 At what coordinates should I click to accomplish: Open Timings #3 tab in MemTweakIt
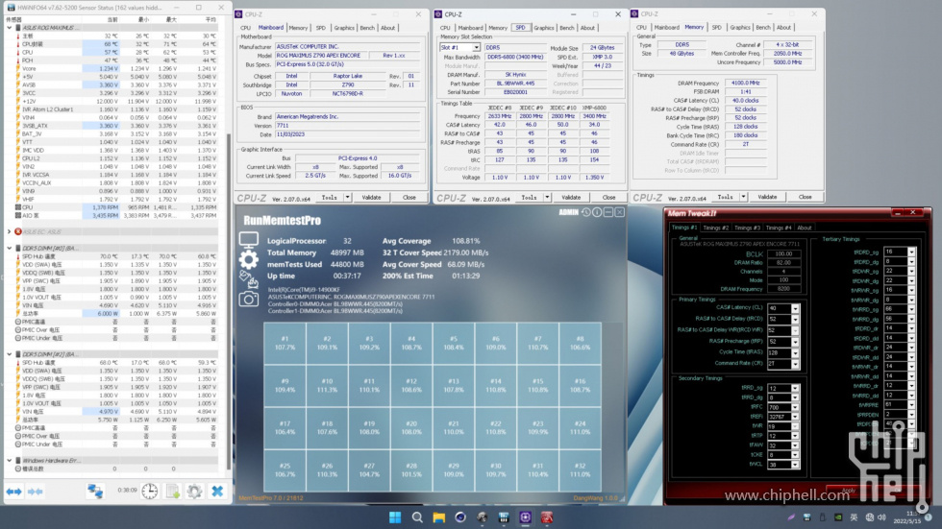747,228
